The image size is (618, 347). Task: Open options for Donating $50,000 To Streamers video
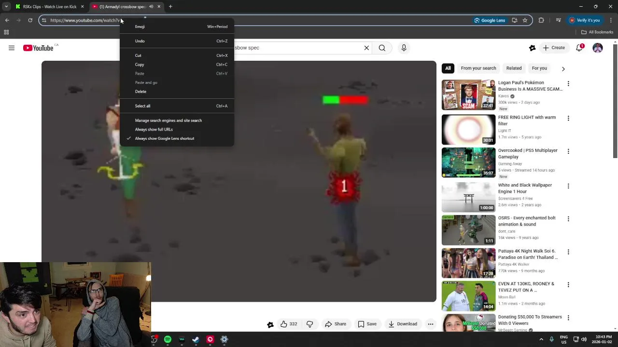click(568, 318)
